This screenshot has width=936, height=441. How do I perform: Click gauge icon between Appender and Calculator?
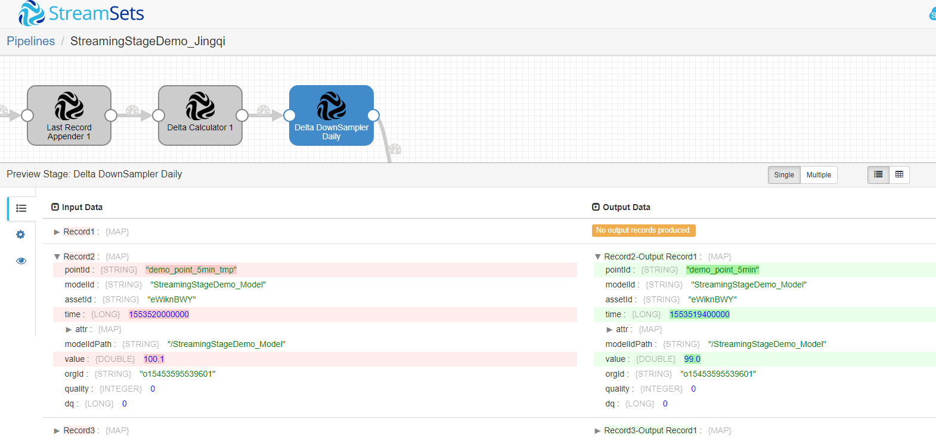132,110
